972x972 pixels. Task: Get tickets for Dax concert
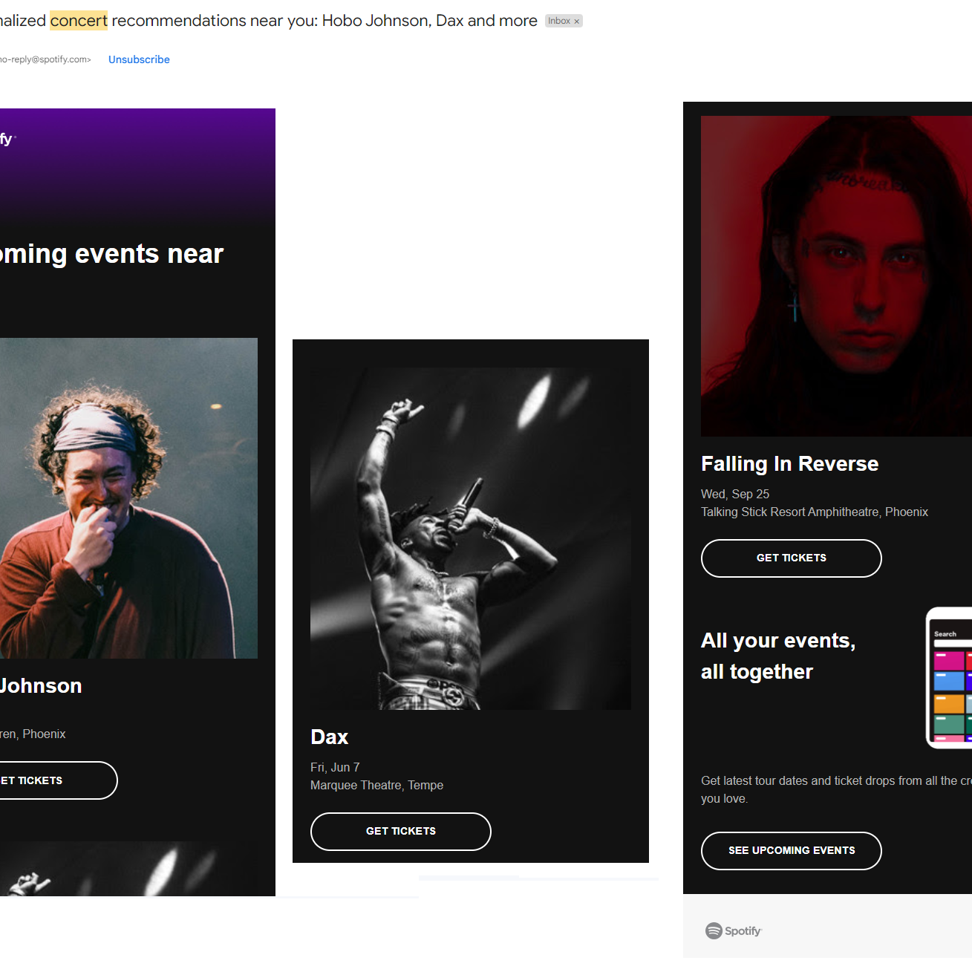point(401,832)
